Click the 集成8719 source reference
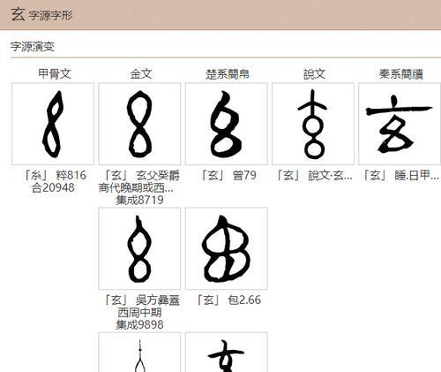The width and height of the screenshot is (441, 372). point(139,200)
